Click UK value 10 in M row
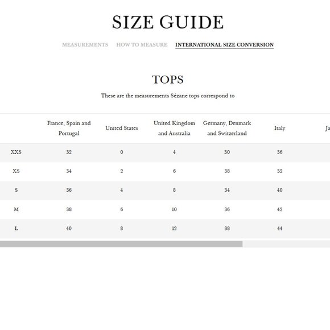The height and width of the screenshot is (330, 330). (x=174, y=209)
